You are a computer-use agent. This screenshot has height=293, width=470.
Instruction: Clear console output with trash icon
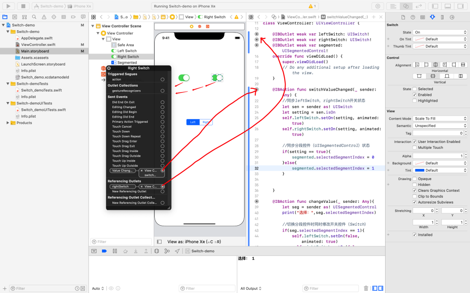tap(366, 288)
